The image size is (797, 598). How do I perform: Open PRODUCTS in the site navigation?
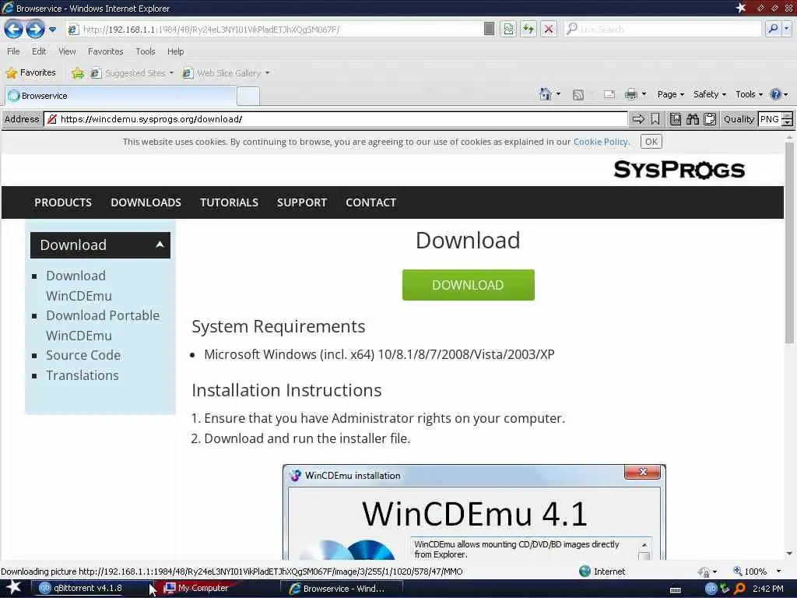click(63, 202)
